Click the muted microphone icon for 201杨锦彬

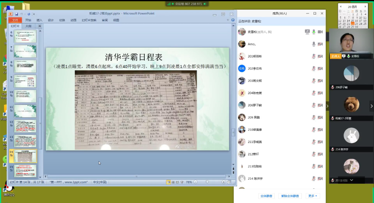tap(314, 56)
